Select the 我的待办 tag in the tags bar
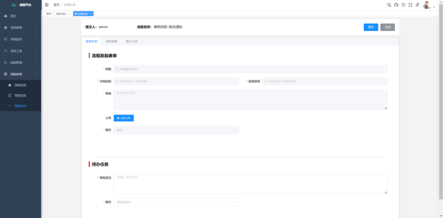 point(63,14)
